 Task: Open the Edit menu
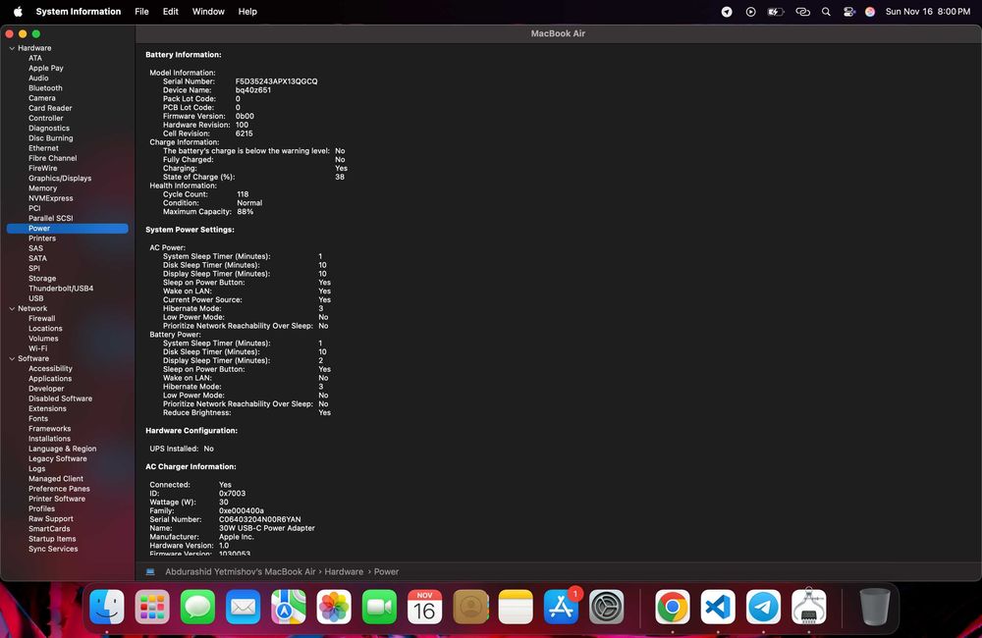click(170, 11)
